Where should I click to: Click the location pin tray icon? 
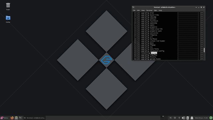[179, 118]
